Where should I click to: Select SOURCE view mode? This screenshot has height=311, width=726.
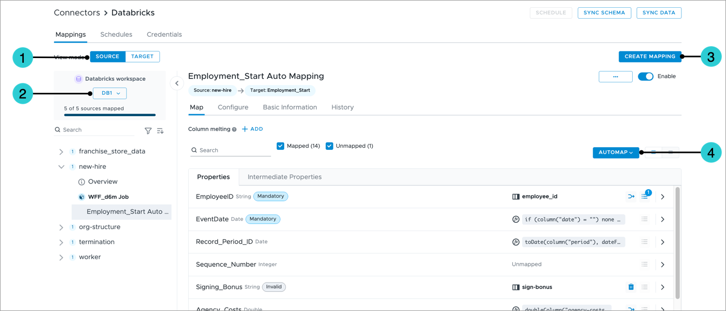(x=108, y=56)
